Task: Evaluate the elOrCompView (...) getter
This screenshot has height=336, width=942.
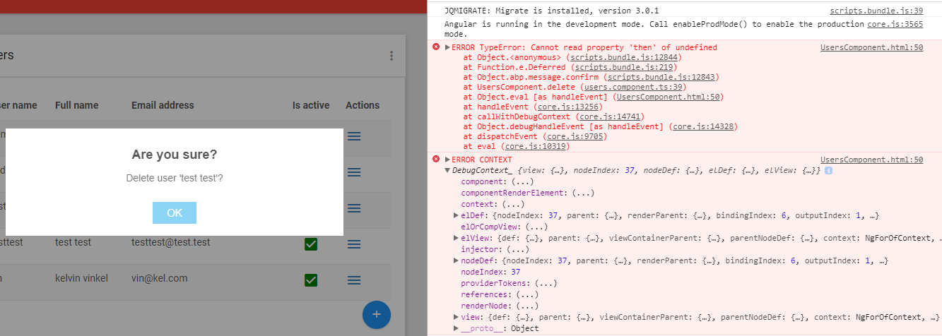Action: coord(536,227)
